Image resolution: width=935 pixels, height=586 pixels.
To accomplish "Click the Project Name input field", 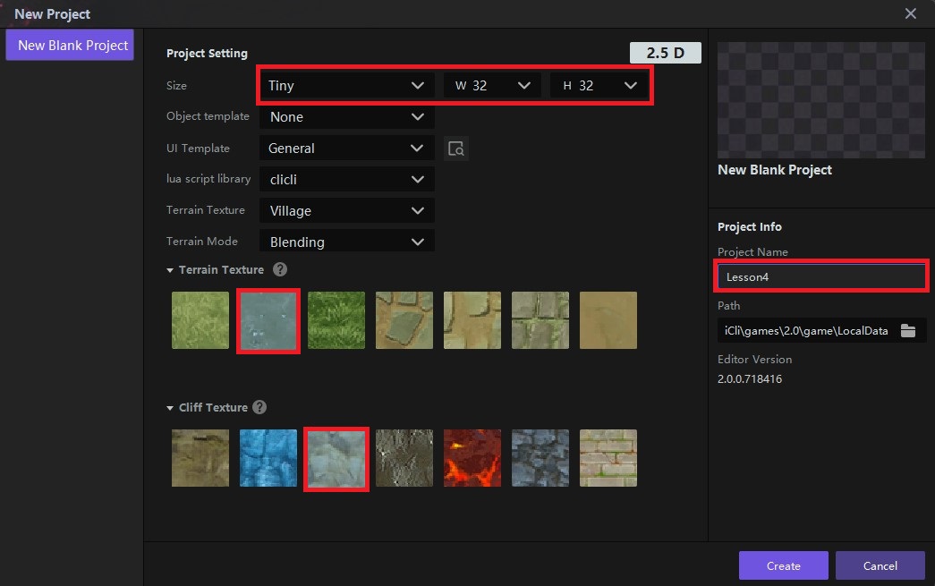I will coord(820,277).
